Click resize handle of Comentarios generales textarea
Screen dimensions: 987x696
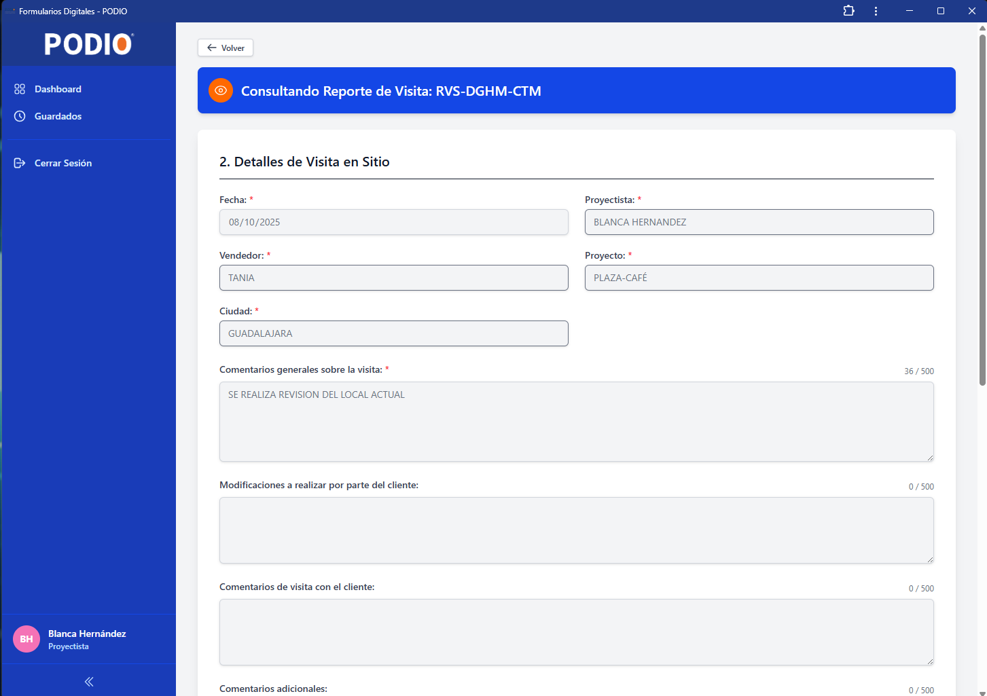coord(930,458)
